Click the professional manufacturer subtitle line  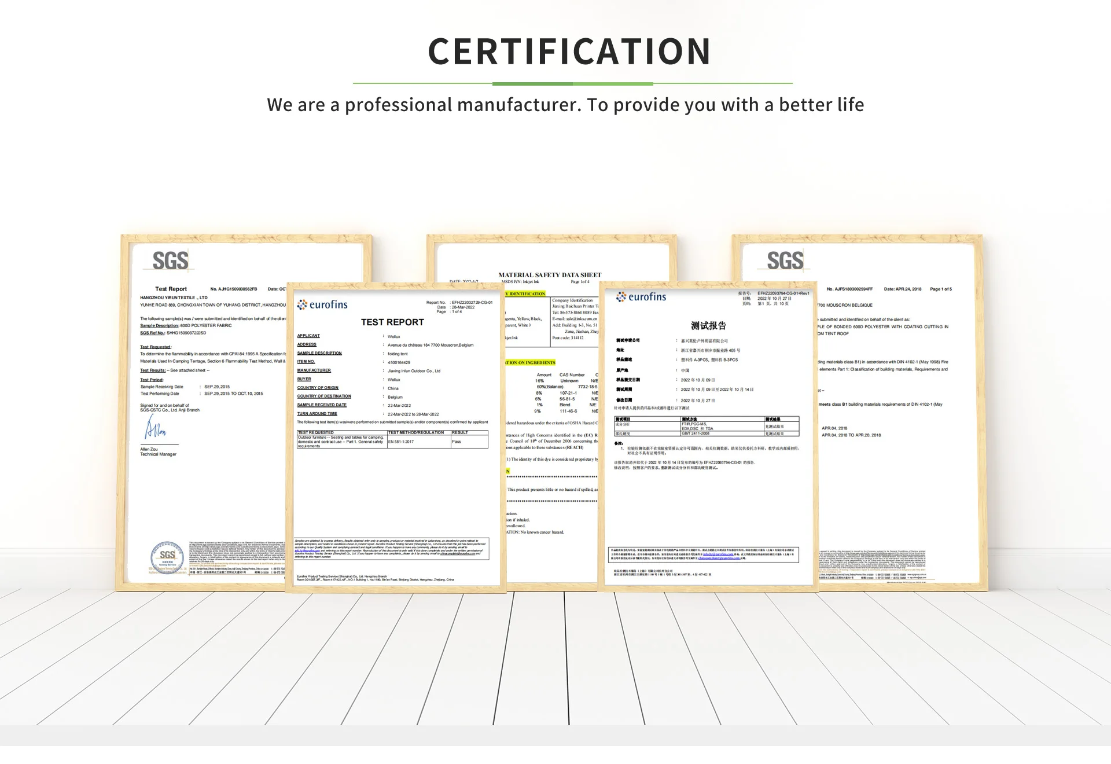[565, 105]
